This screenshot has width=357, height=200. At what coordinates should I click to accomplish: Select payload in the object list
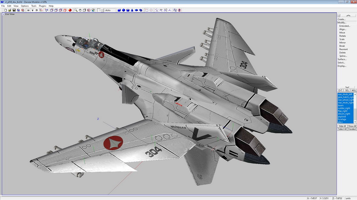coord(345,116)
